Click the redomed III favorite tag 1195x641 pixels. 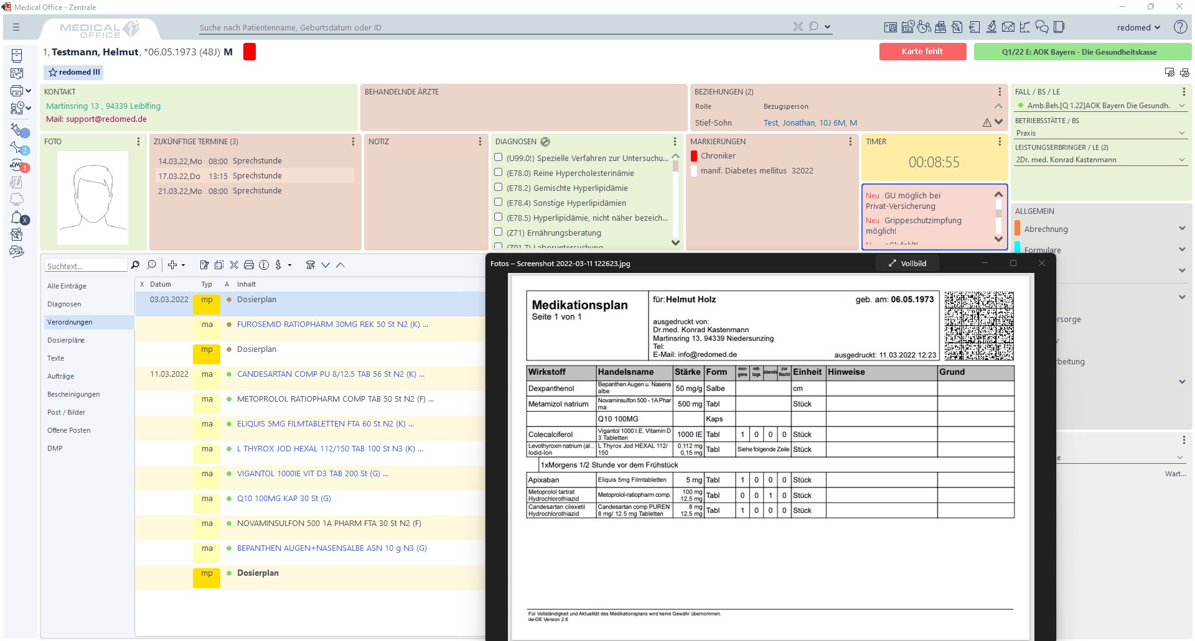pyautogui.click(x=73, y=72)
